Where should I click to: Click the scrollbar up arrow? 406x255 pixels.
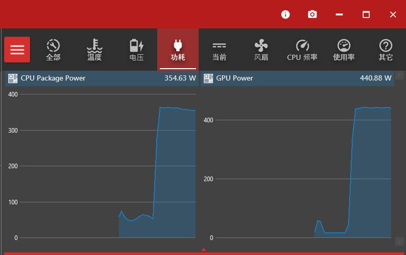coord(399,76)
